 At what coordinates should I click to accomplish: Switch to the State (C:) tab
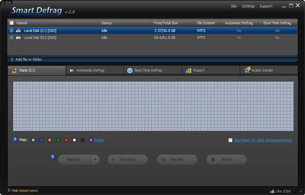(37, 70)
